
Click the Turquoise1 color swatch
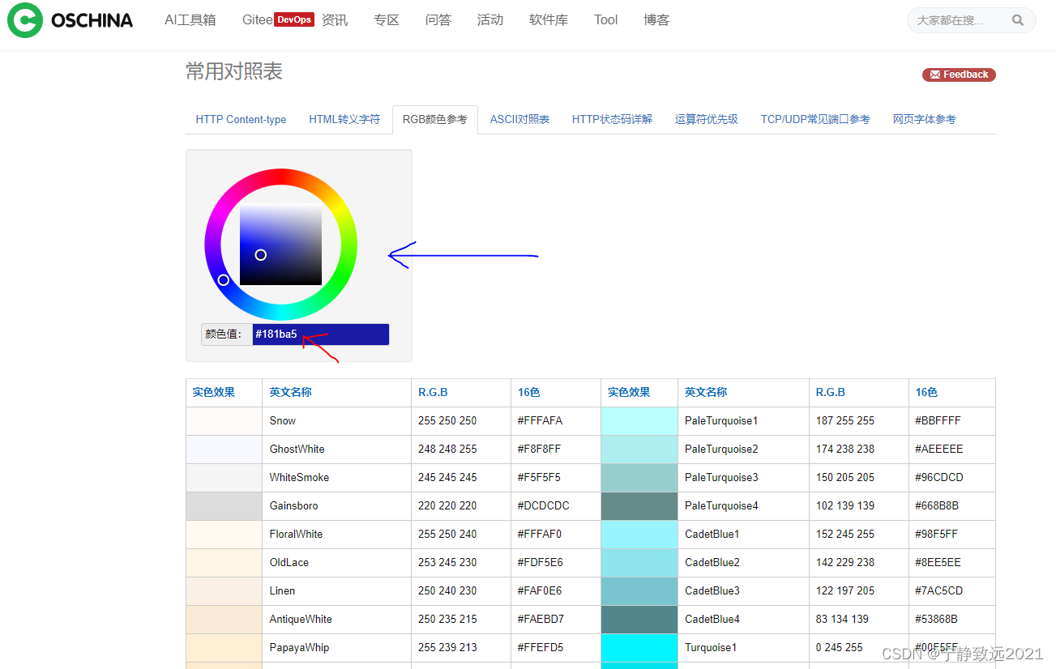(x=639, y=648)
